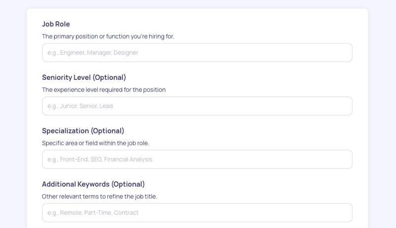396x228 pixels.
Task: Click the "Seniority Level (Optional)" label
Action: coord(84,77)
